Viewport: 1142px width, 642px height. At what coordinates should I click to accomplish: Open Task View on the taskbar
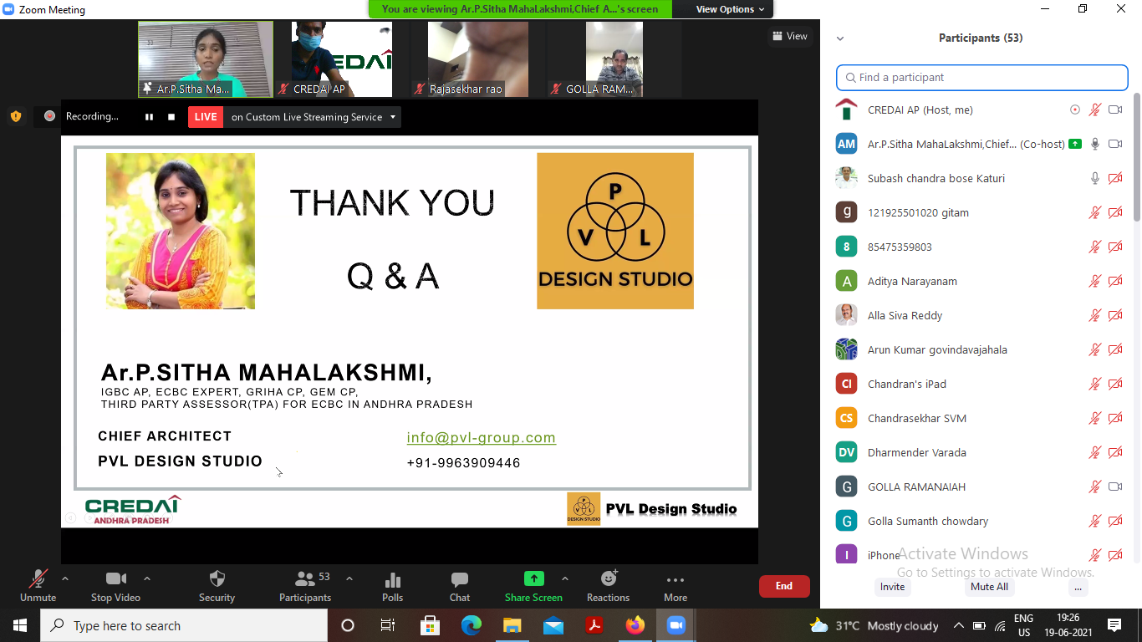388,625
